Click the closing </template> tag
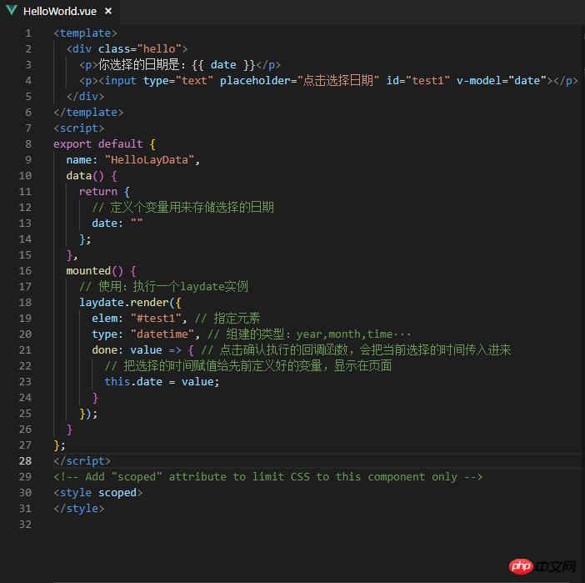585x583 pixels. (x=88, y=113)
